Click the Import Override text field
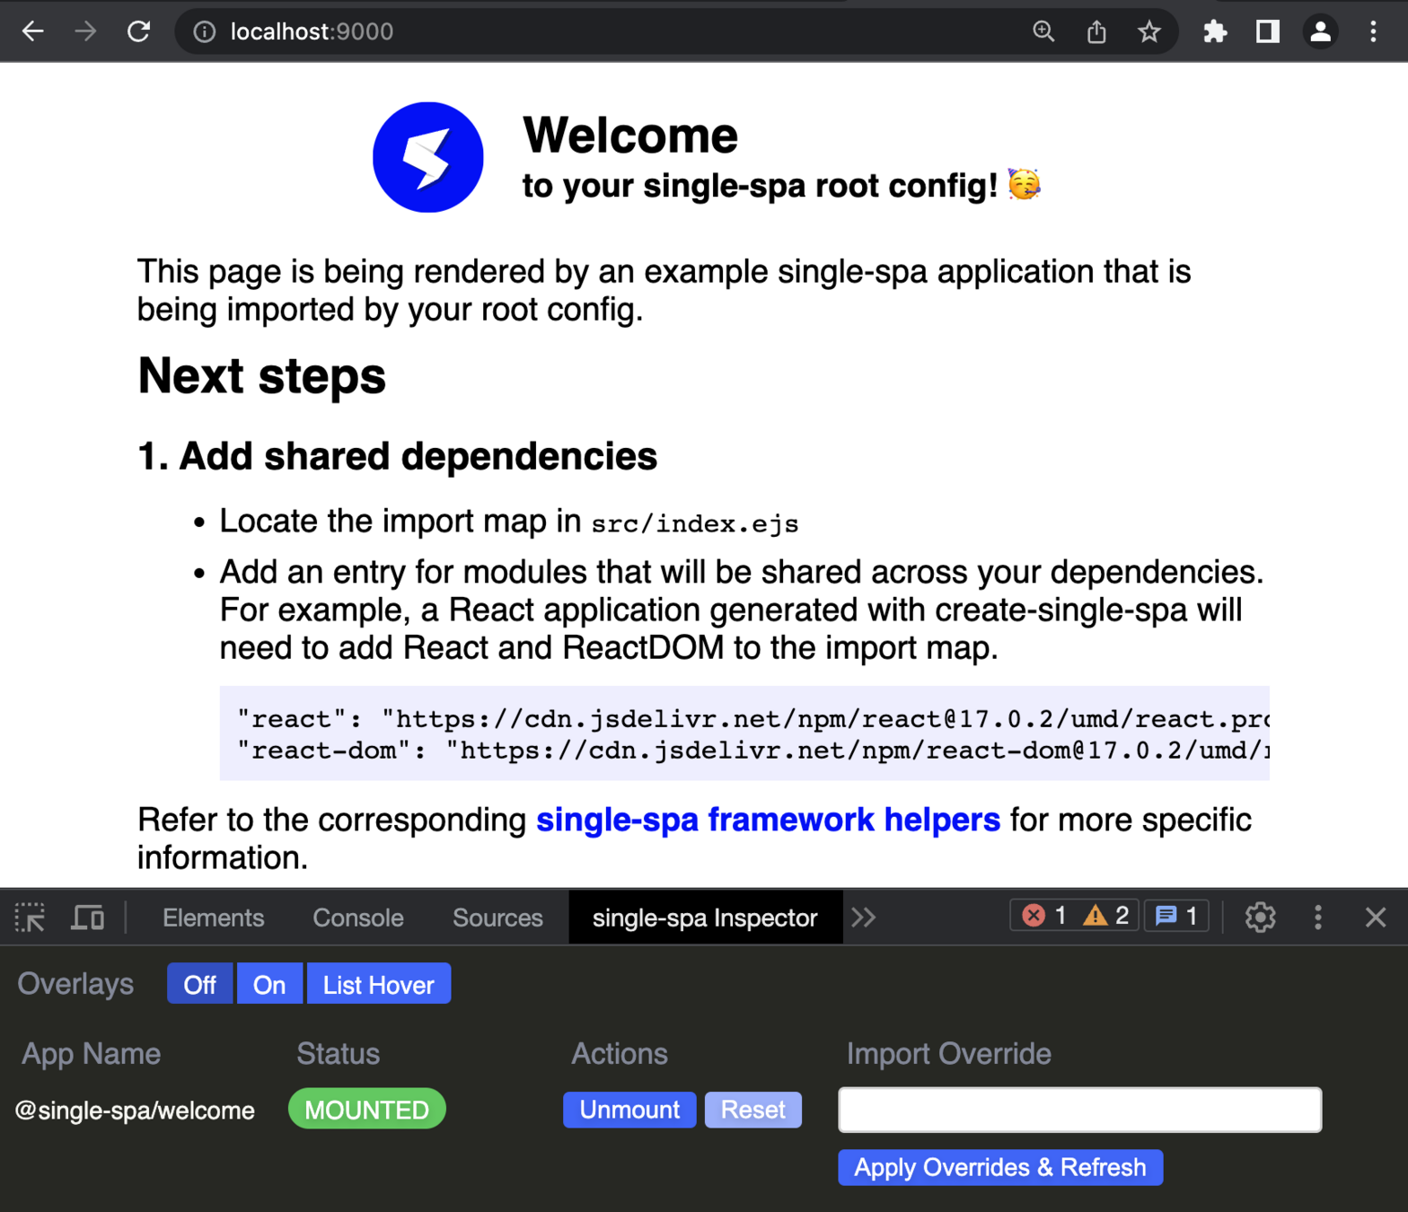This screenshot has width=1408, height=1212. (x=1079, y=1110)
